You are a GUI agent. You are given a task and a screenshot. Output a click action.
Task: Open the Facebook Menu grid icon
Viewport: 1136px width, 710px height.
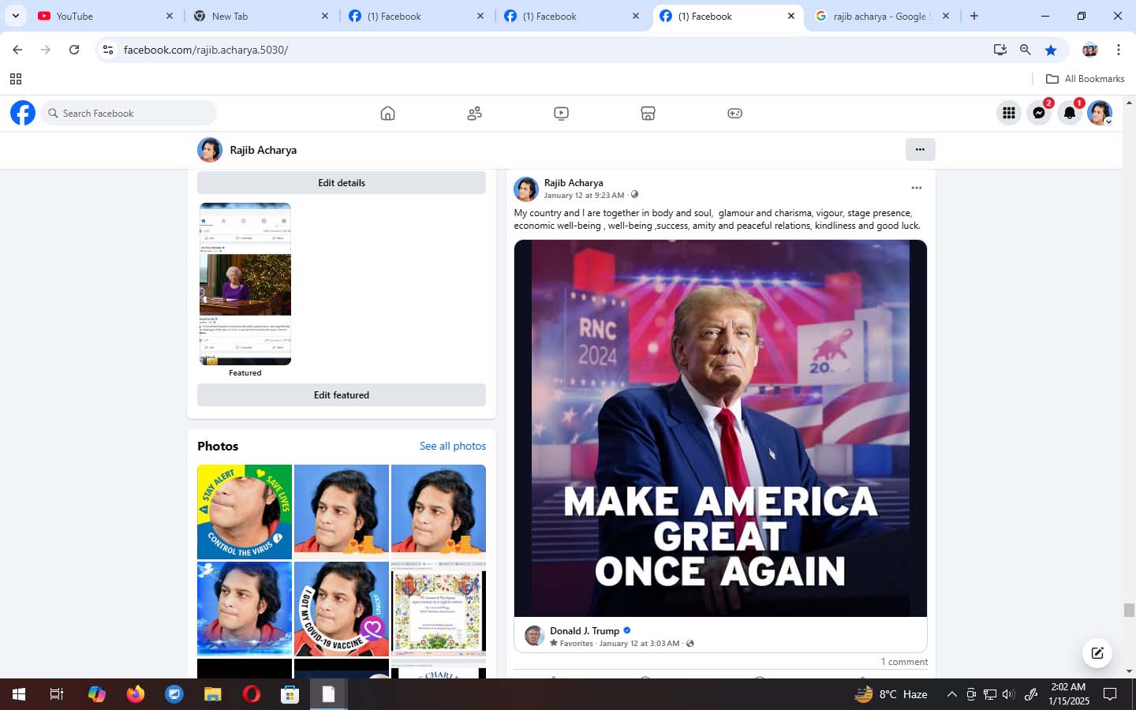coord(1008,113)
